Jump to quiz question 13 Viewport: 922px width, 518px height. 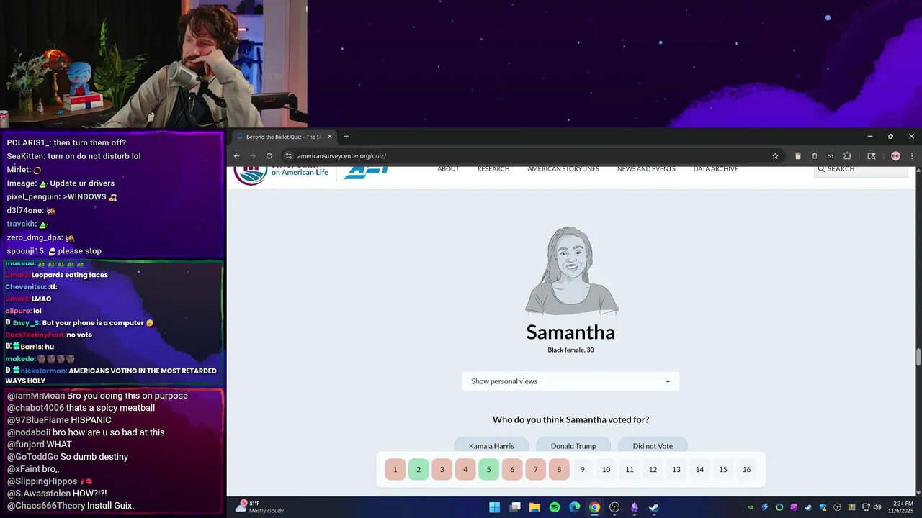pos(676,470)
